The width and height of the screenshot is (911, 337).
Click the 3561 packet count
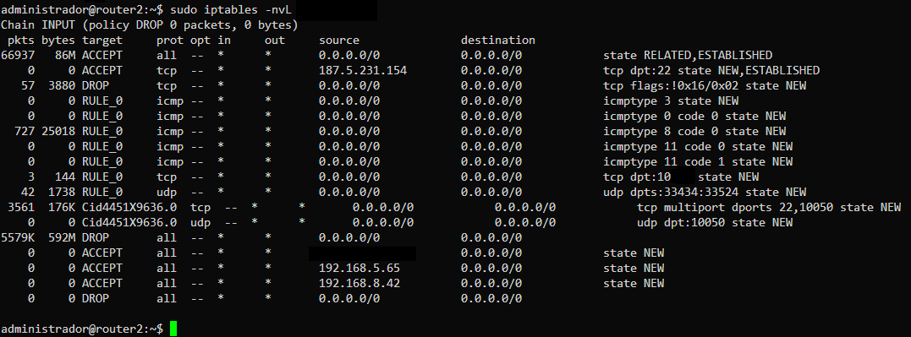[x=21, y=207]
